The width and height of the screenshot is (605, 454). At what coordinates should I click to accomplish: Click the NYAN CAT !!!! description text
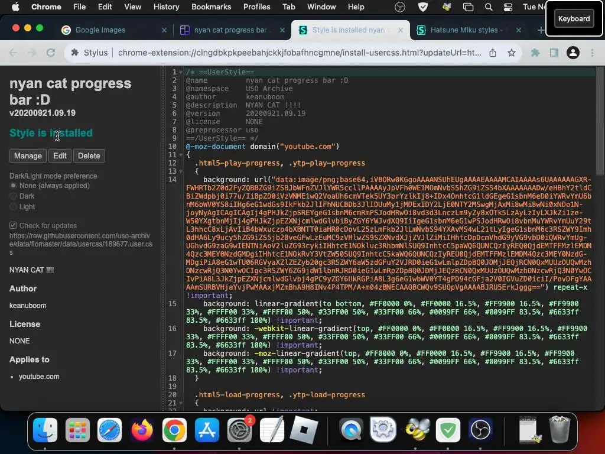pos(32,270)
